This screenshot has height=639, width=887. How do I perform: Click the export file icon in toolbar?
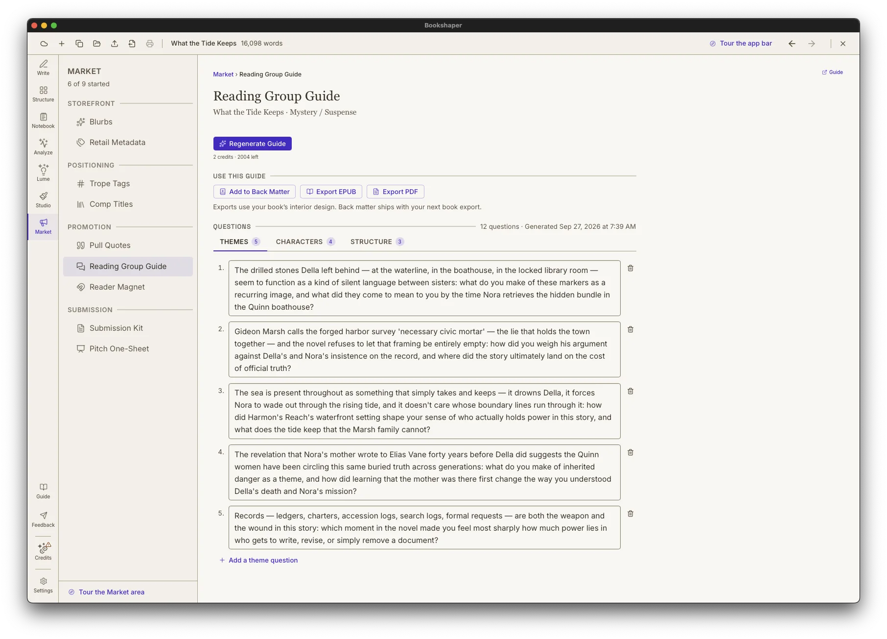(132, 44)
